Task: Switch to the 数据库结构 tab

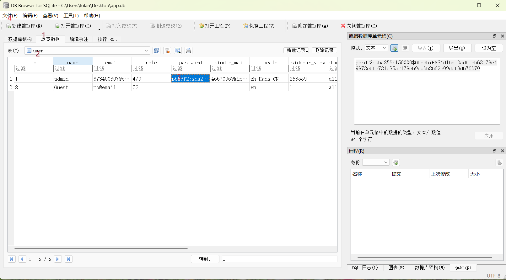Action: tap(20, 39)
